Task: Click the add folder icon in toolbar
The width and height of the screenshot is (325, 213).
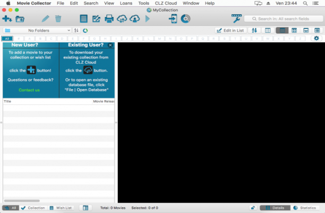Action: click(20, 19)
